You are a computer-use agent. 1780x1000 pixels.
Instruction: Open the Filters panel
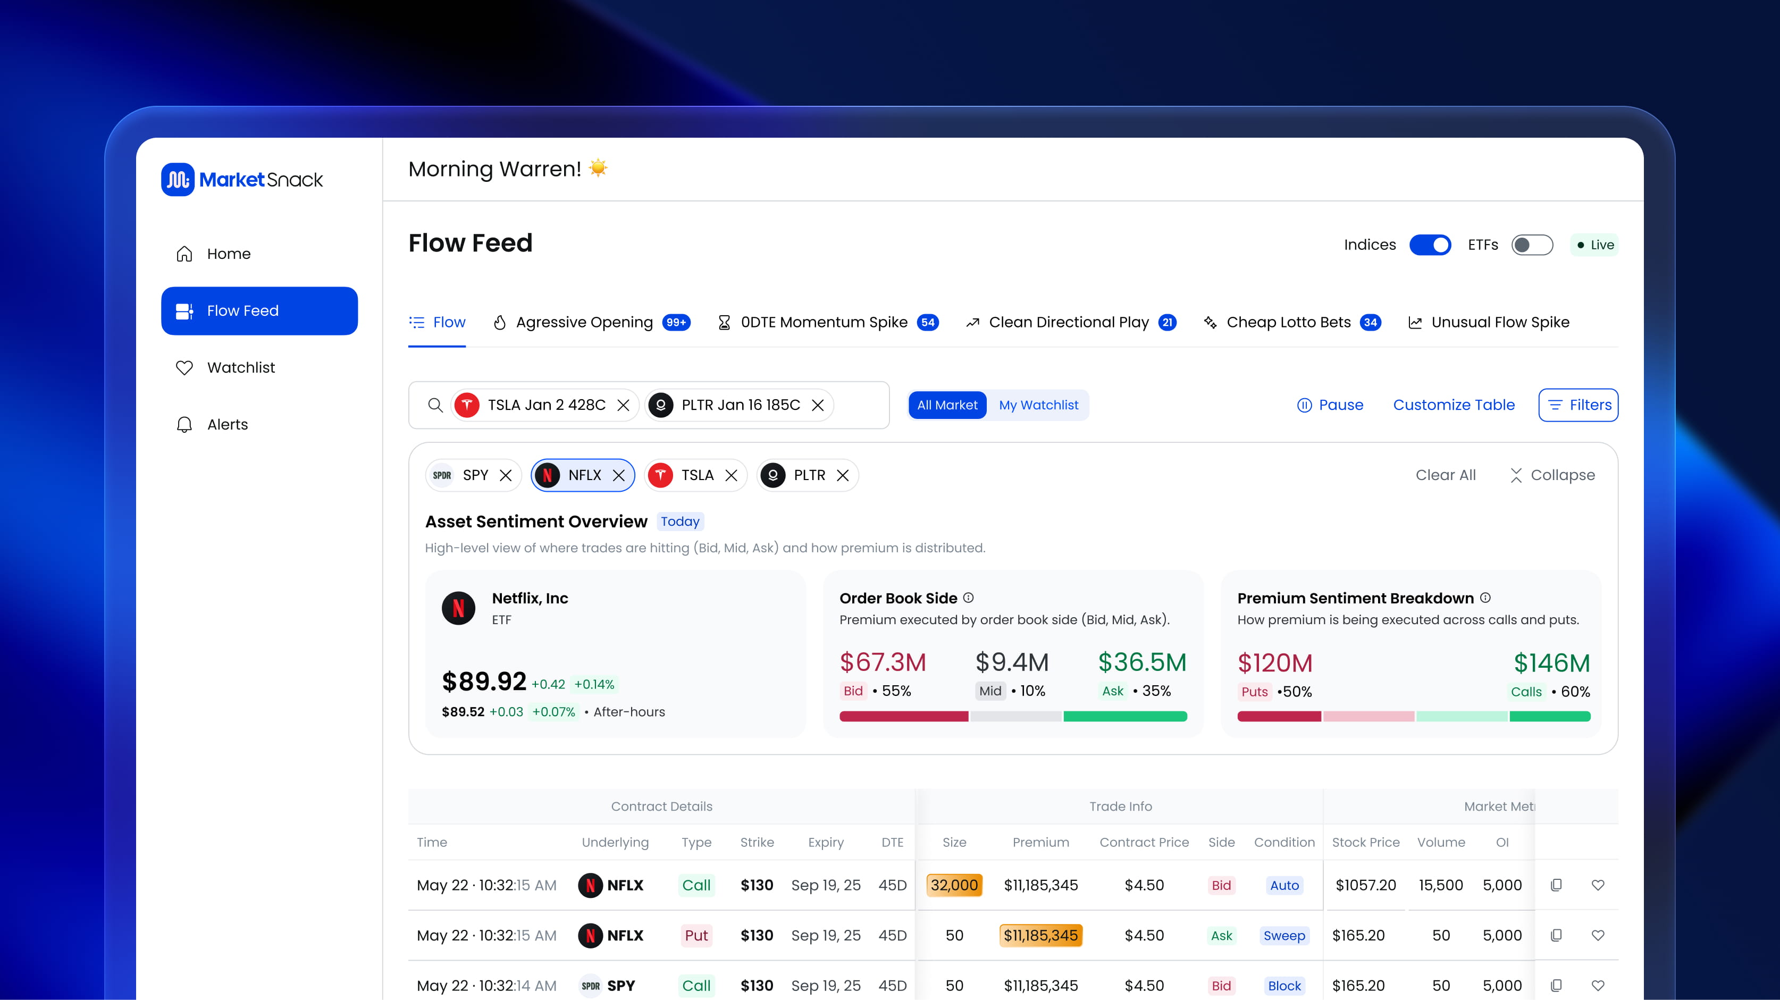1578,405
